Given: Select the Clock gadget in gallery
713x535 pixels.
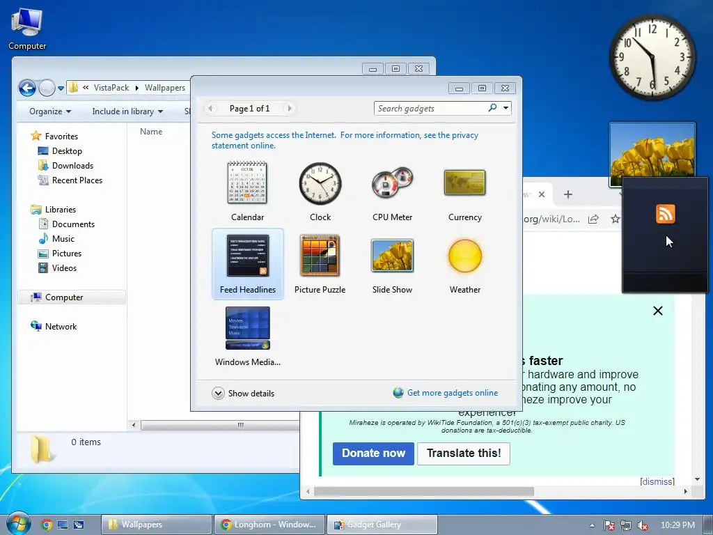Looking at the screenshot, I should 320,192.
